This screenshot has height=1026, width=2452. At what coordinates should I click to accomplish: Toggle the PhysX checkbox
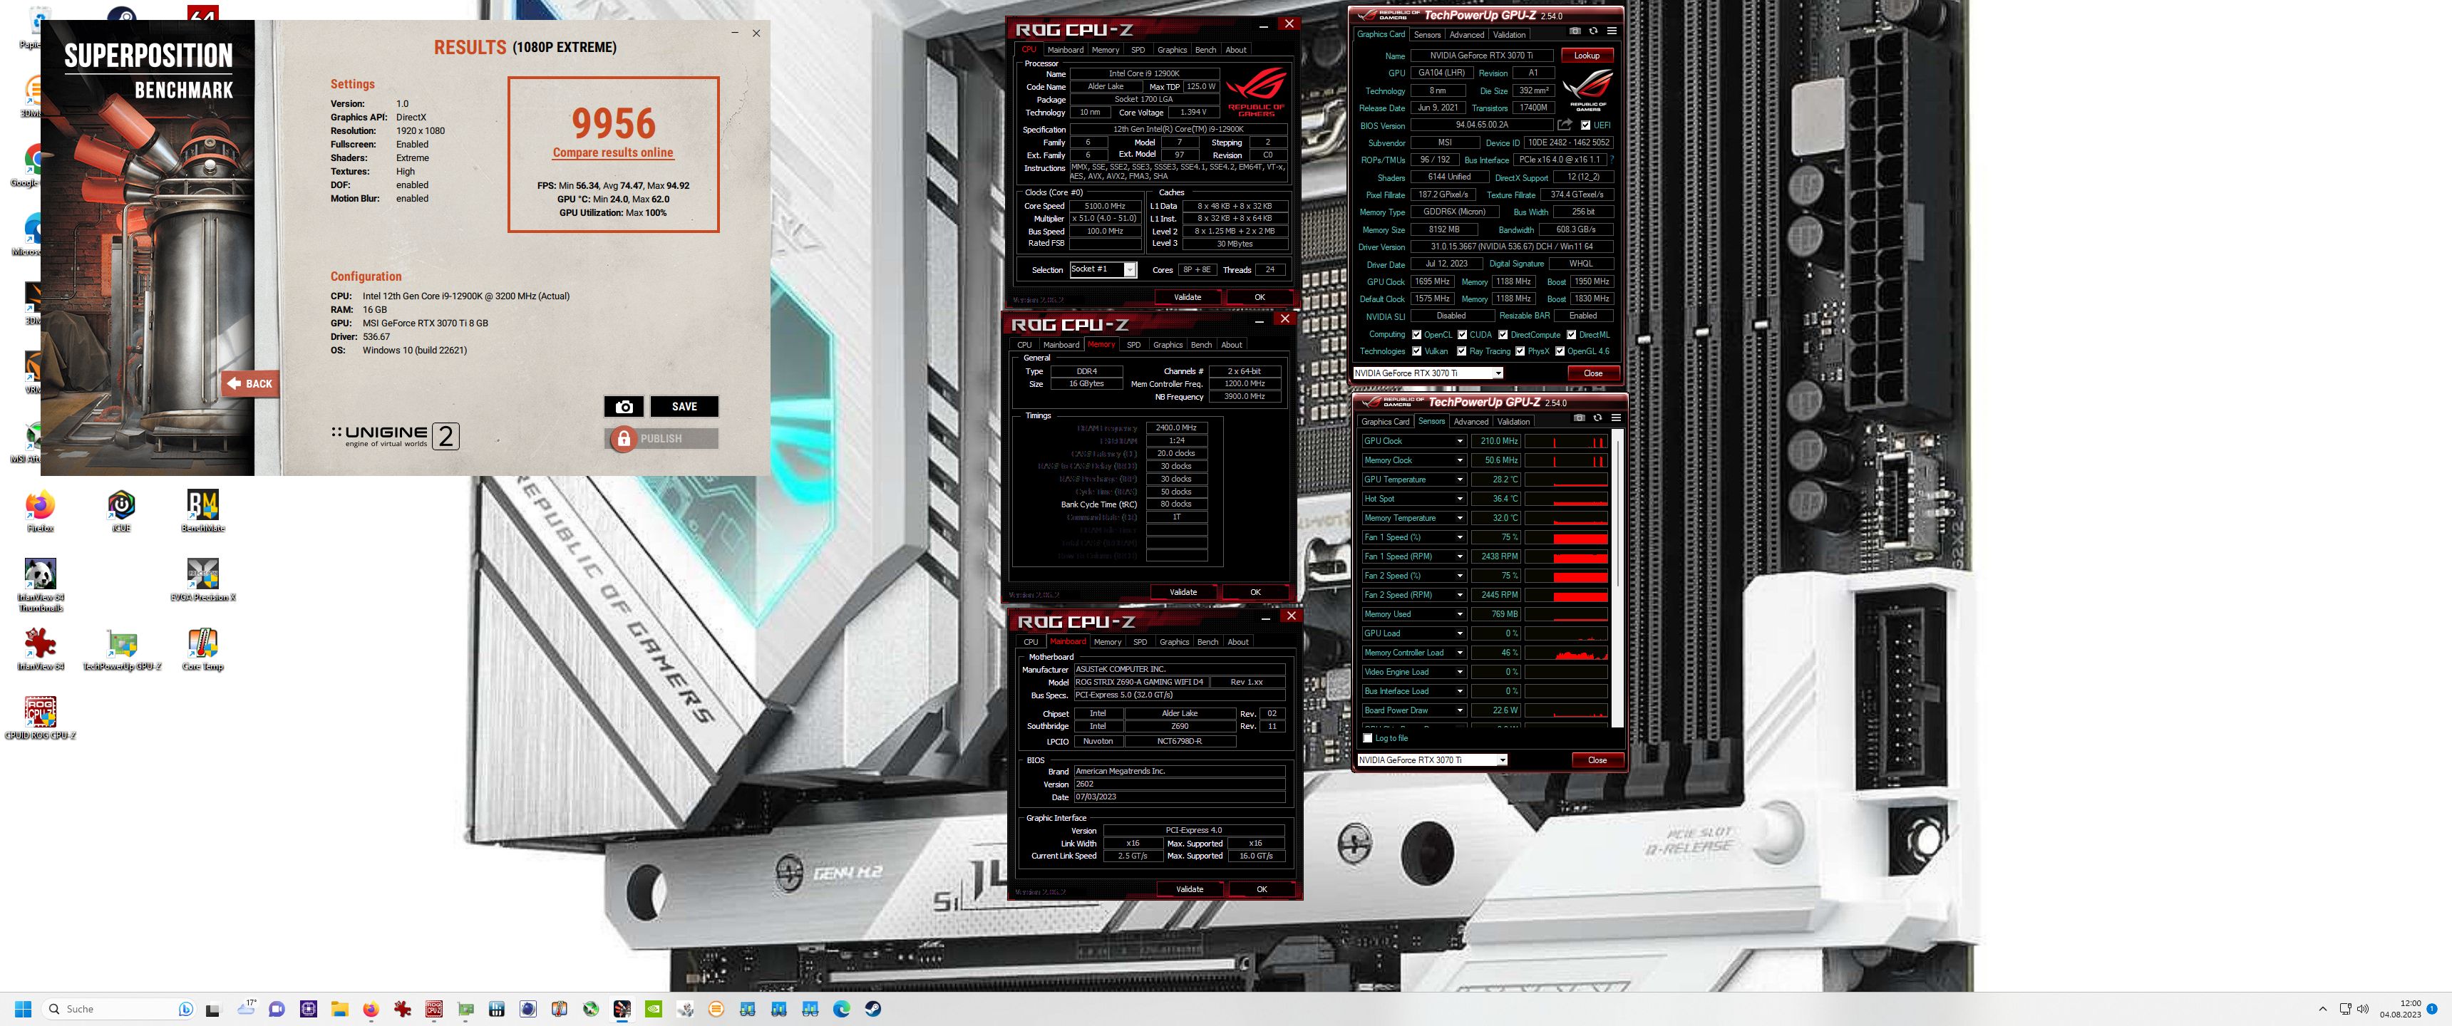(x=1520, y=351)
